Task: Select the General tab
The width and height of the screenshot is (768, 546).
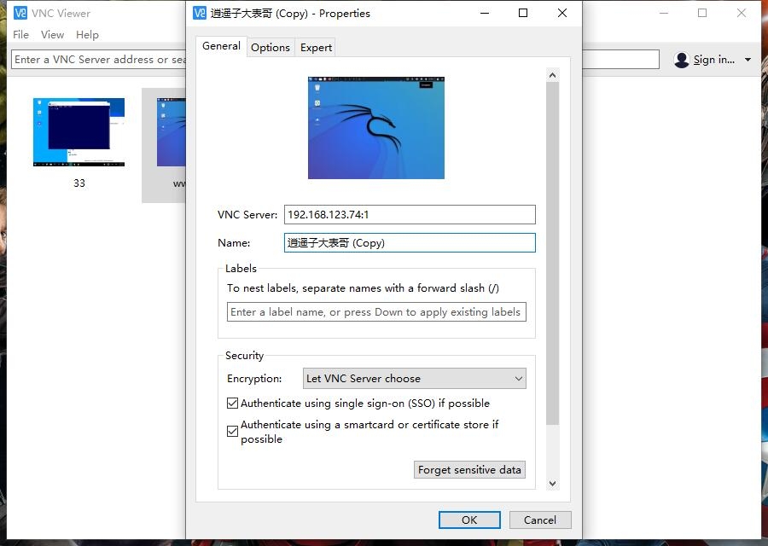Action: 221,46
